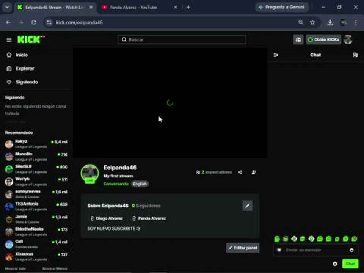Edit the Sobre Eelpanda46 section pencil icon
This screenshot has height=273, width=364.
pos(248,206)
